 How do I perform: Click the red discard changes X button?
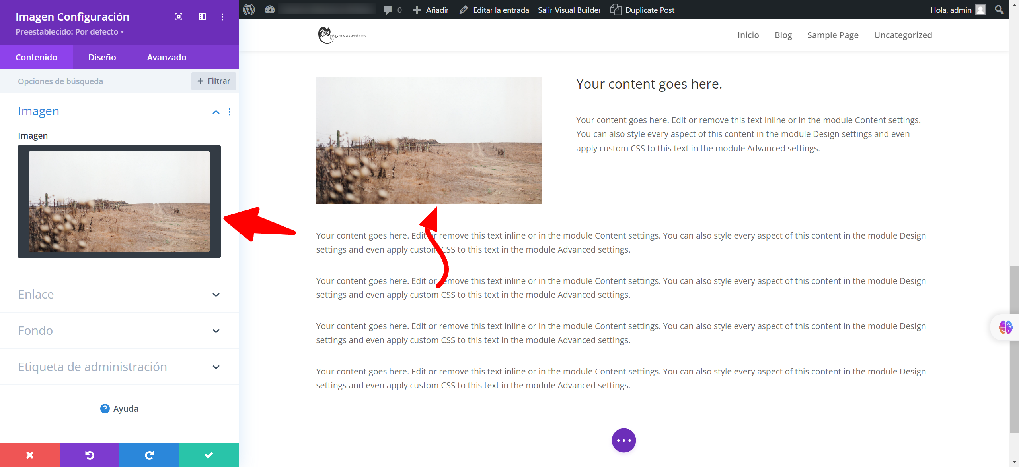click(30, 455)
